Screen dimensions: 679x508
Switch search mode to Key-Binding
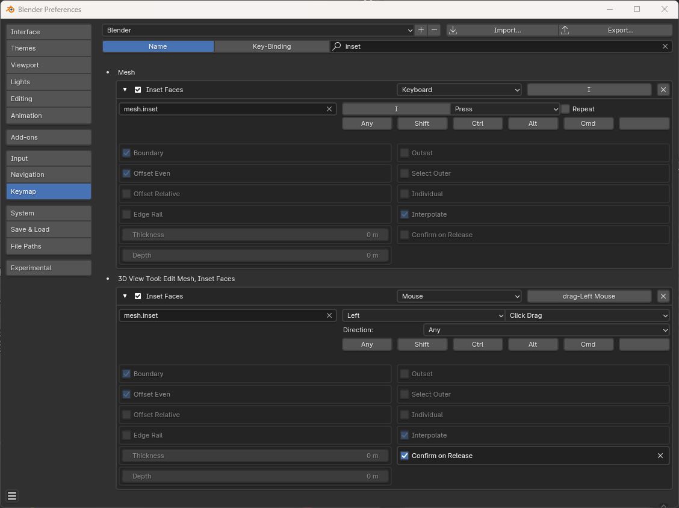[x=271, y=46]
